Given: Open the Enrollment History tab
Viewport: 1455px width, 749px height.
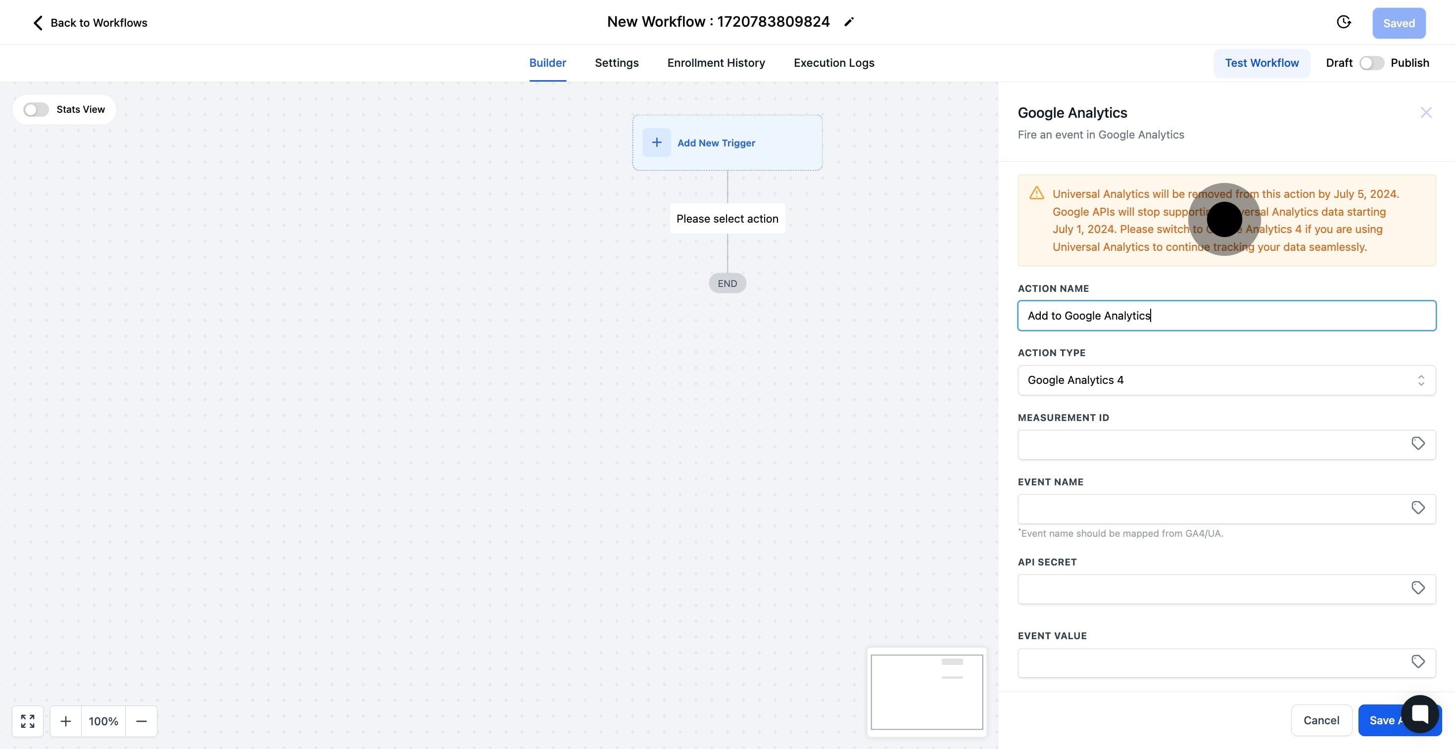Looking at the screenshot, I should (x=716, y=63).
